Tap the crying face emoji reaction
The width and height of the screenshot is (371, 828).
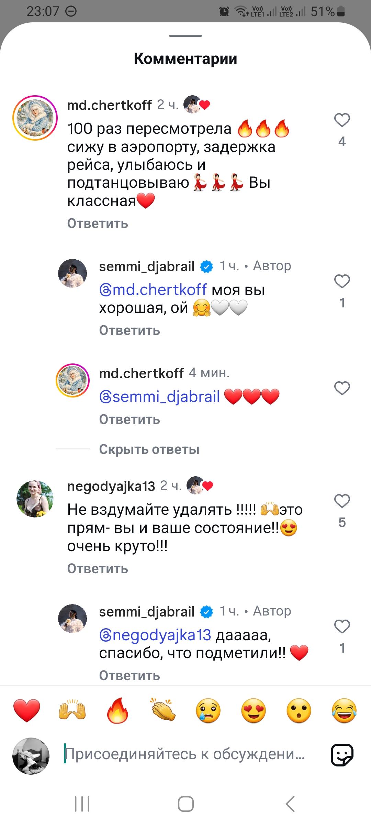(208, 710)
